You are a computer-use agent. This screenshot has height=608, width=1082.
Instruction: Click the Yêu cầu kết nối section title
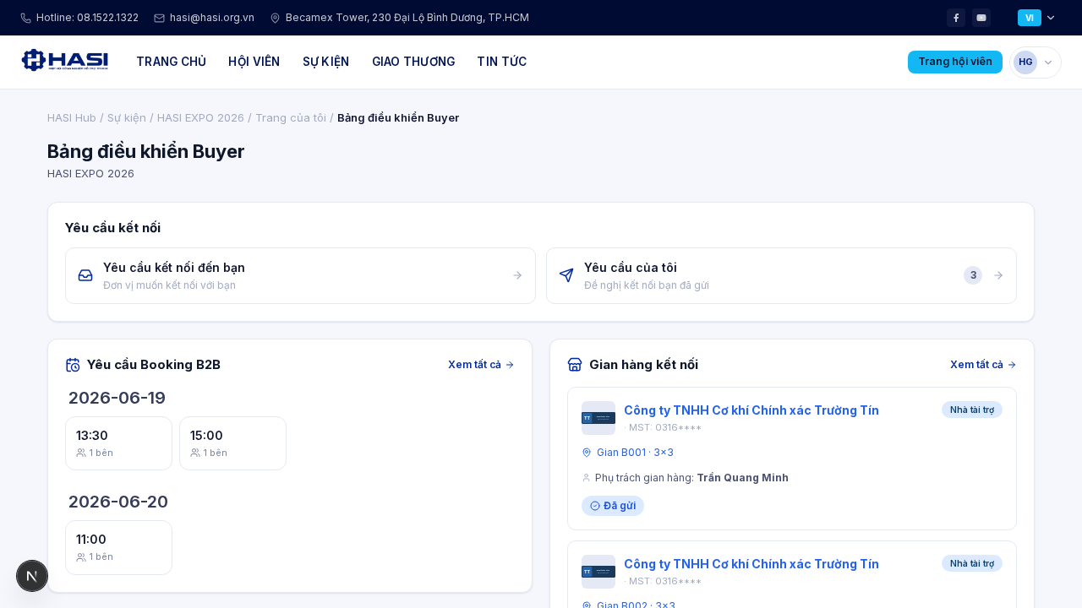pos(112,228)
